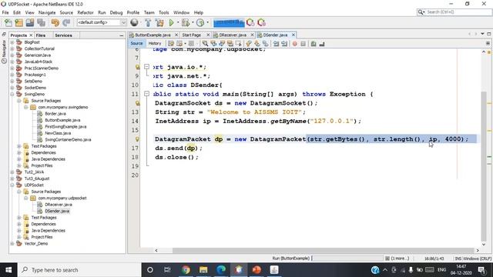Select ButtonExample.java in SwingDemo tree
Image resolution: width=493 pixels, height=277 pixels.
coord(62,120)
